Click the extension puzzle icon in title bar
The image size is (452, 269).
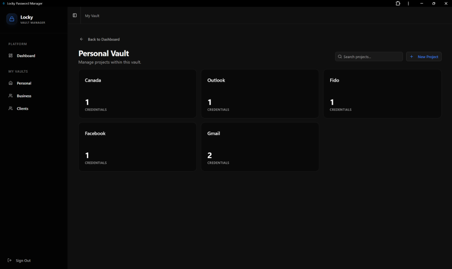pos(398,4)
